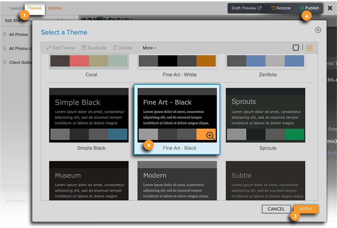Pick the Modern theme card
Viewport: 337px width, 228px height.
coord(177,181)
